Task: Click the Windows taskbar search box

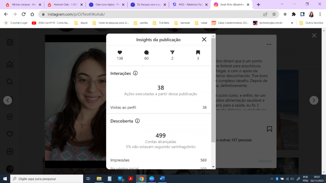Action: (47, 179)
